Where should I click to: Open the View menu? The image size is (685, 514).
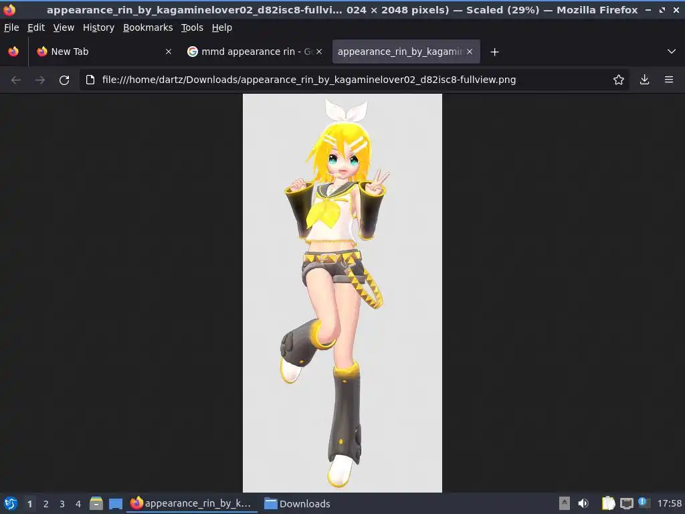coord(64,27)
